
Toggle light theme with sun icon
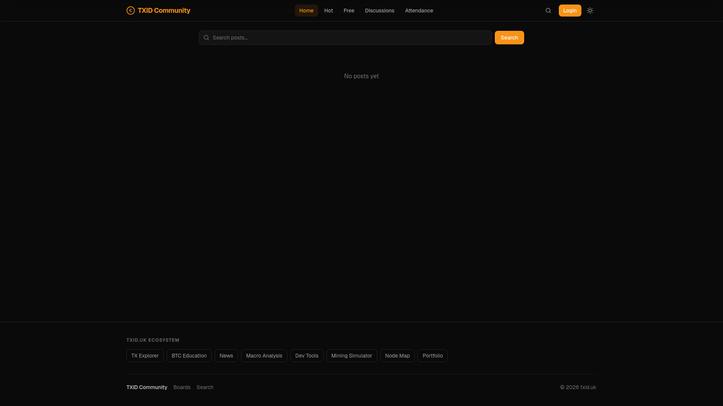click(590, 11)
